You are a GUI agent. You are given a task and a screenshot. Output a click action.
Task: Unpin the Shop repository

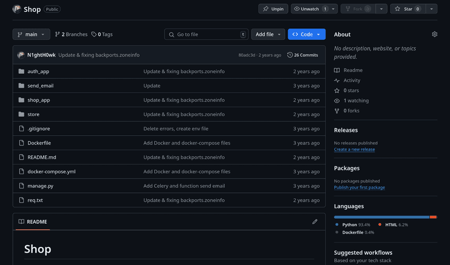[273, 9]
